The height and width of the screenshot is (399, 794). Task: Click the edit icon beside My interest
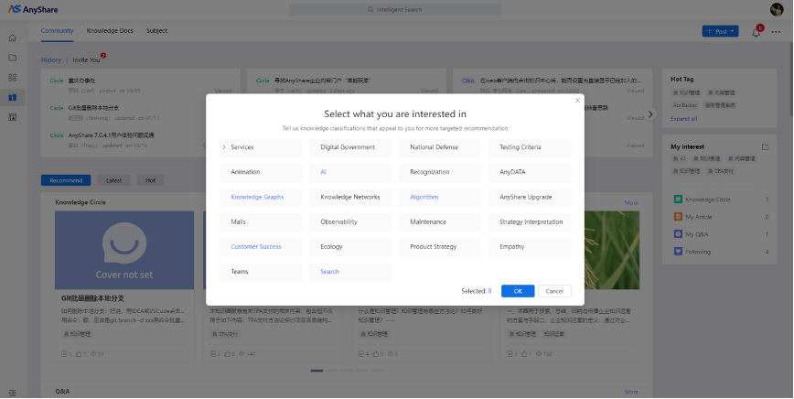coord(766,146)
